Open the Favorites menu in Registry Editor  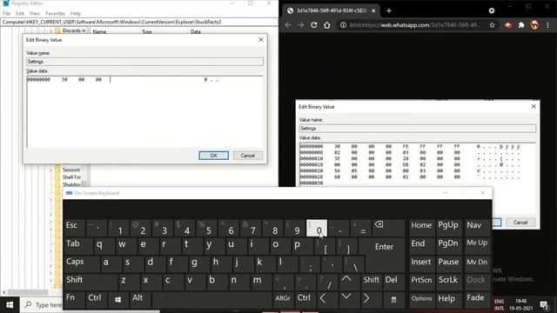tap(55, 14)
